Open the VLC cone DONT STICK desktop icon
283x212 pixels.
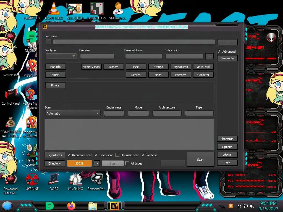pyautogui.click(x=54, y=11)
